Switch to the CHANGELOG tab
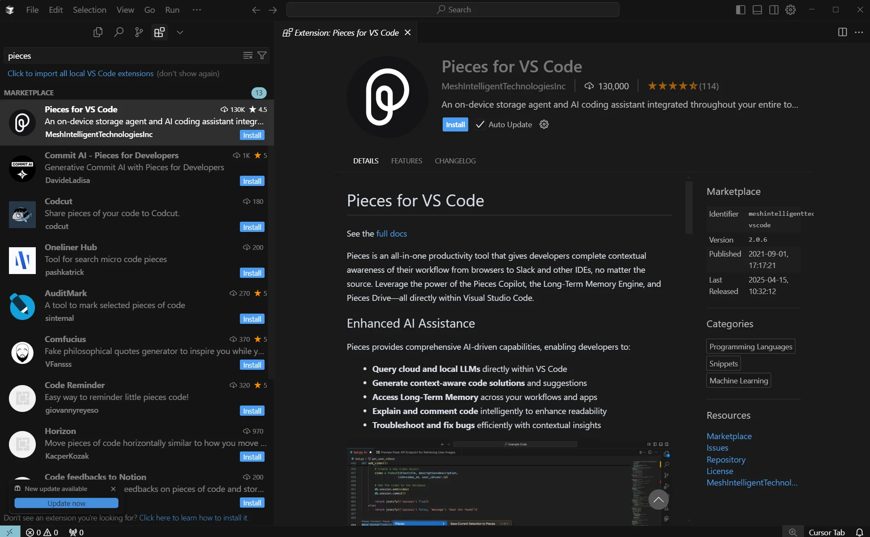Screen dimensions: 870x537 455,161
